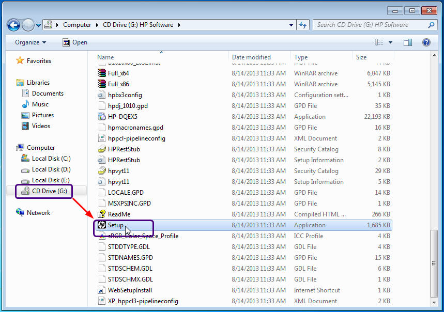444x312 pixels.
Task: Select the HP-DQEX5 application icon
Action: click(102, 117)
